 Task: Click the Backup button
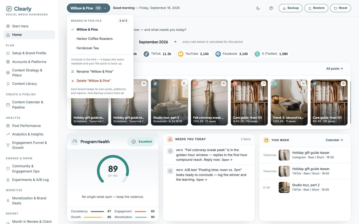pos(291,8)
